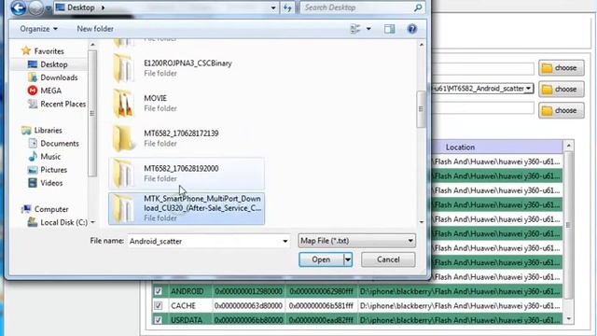Click New folder in toolbar

click(x=95, y=29)
